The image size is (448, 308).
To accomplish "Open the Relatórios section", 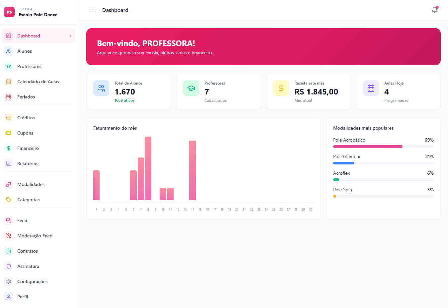I will 38,163.
